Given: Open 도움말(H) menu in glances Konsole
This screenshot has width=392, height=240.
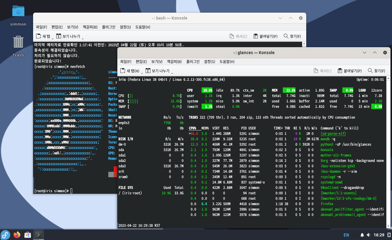Looking at the screenshot, I should [x=227, y=62].
